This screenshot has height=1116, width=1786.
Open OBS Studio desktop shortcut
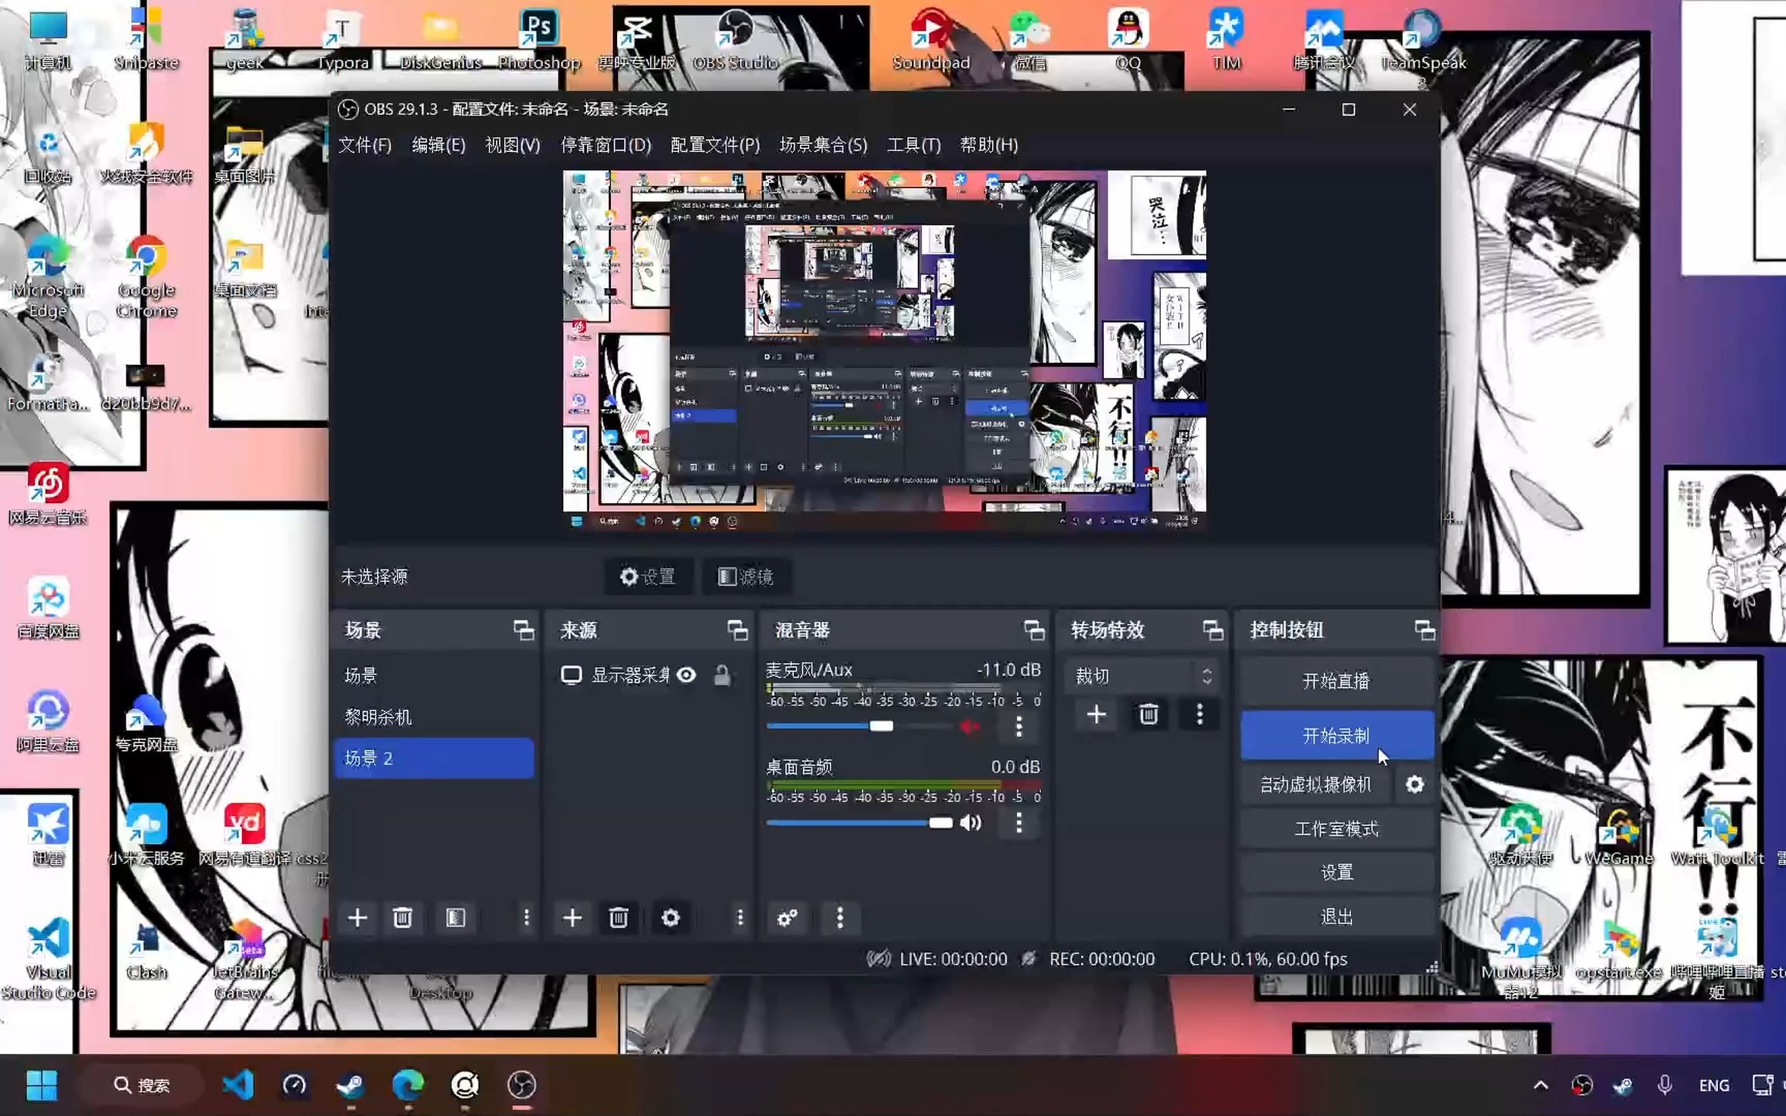pyautogui.click(x=735, y=40)
